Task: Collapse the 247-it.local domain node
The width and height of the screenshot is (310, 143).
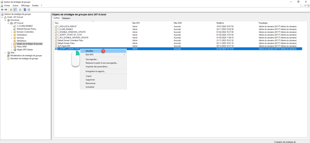Action: click(x=8, y=23)
